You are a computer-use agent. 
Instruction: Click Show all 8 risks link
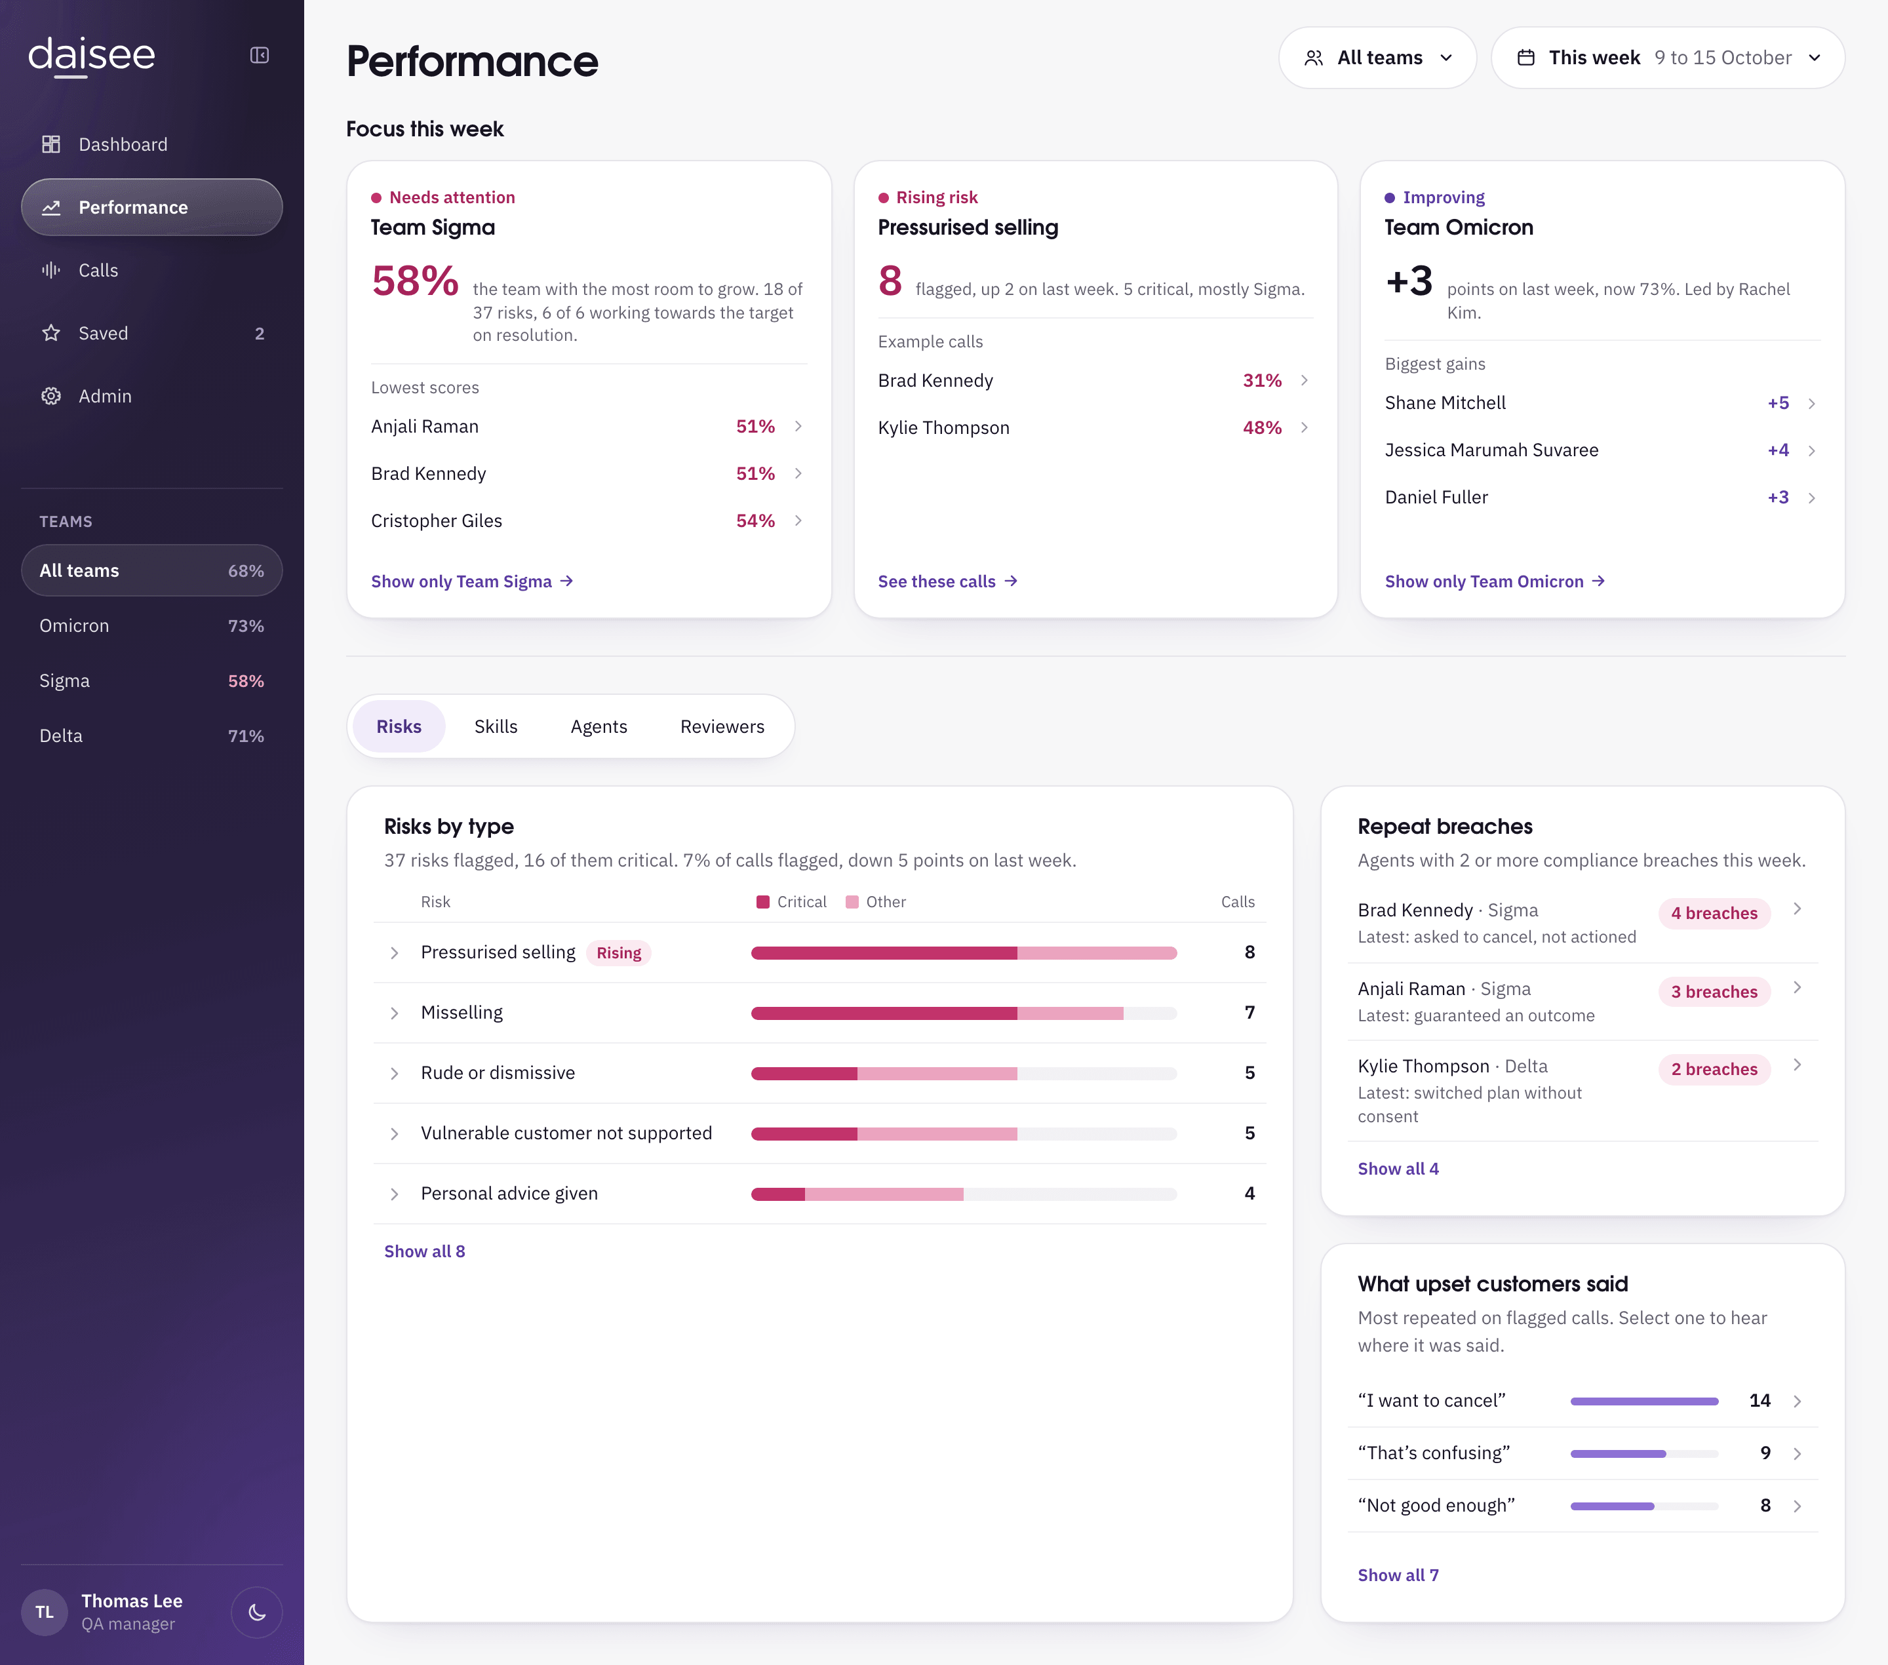[425, 1250]
